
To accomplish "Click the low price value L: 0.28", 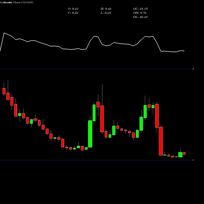I will tap(106, 13).
